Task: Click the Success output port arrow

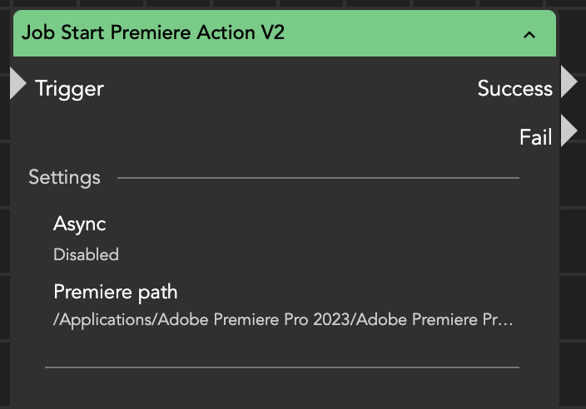Action: (x=569, y=82)
